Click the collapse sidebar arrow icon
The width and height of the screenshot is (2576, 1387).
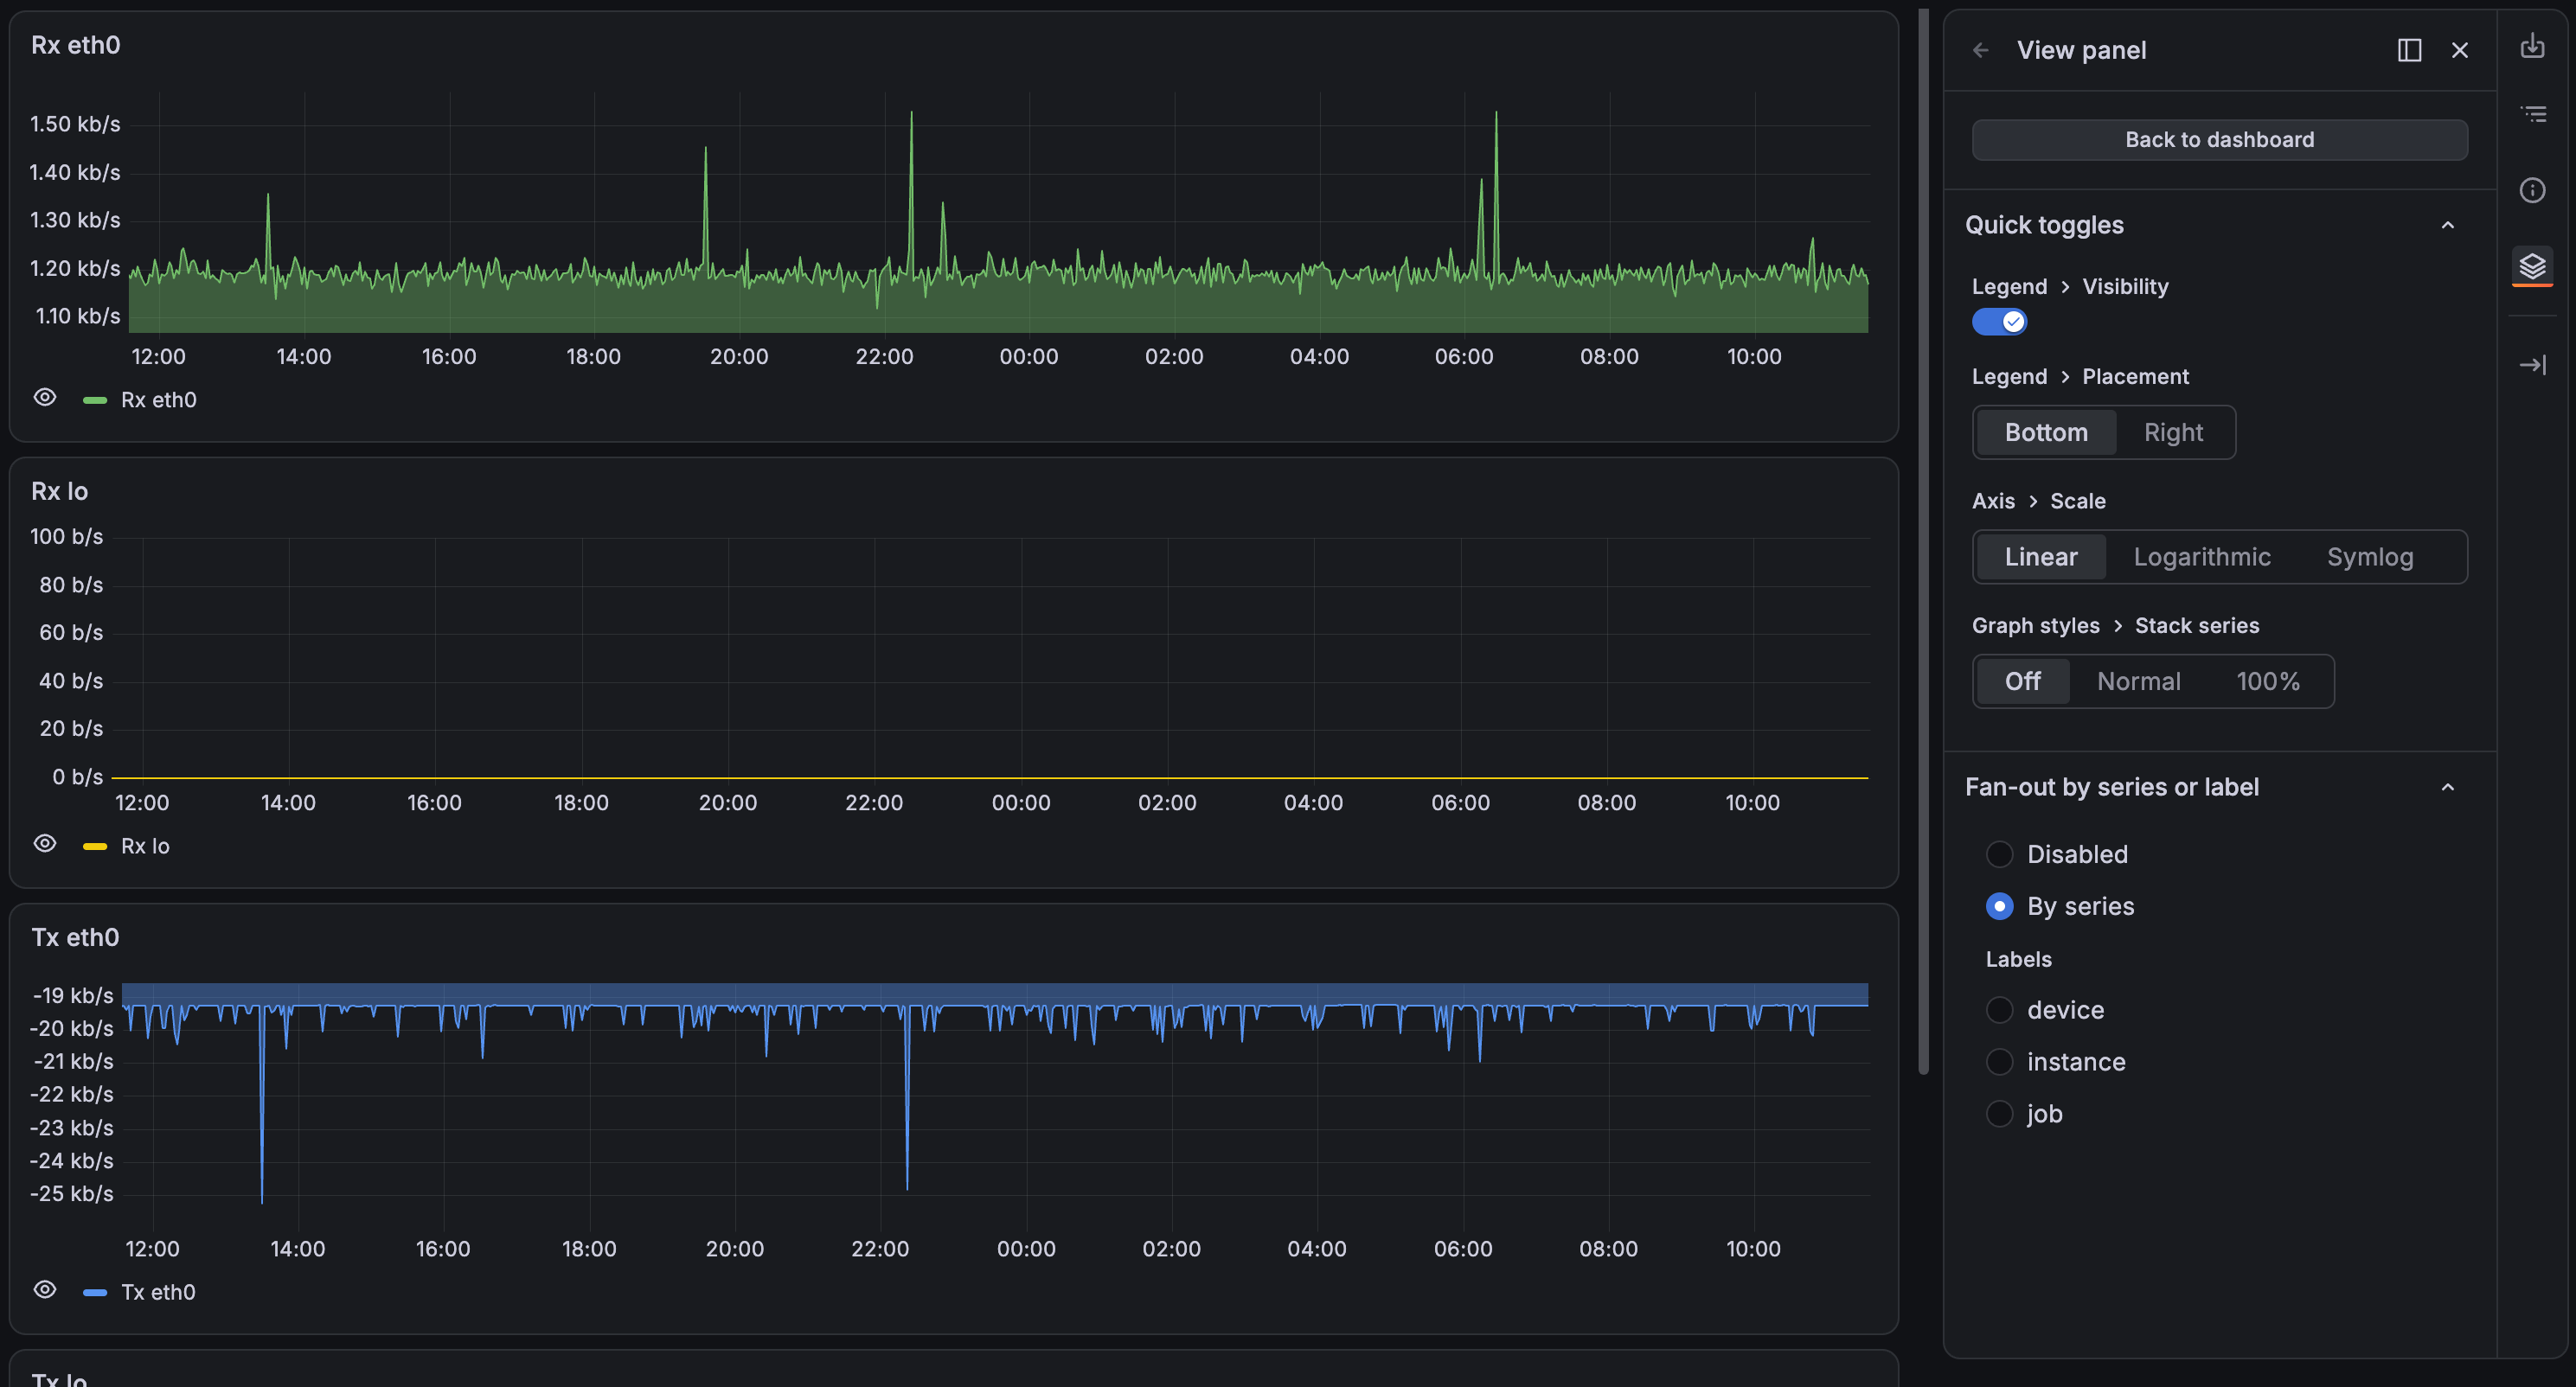[2531, 365]
